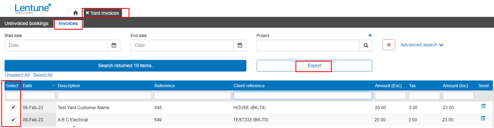Click the Date column filter box
This screenshot has width=494, height=128.
point(39,95)
